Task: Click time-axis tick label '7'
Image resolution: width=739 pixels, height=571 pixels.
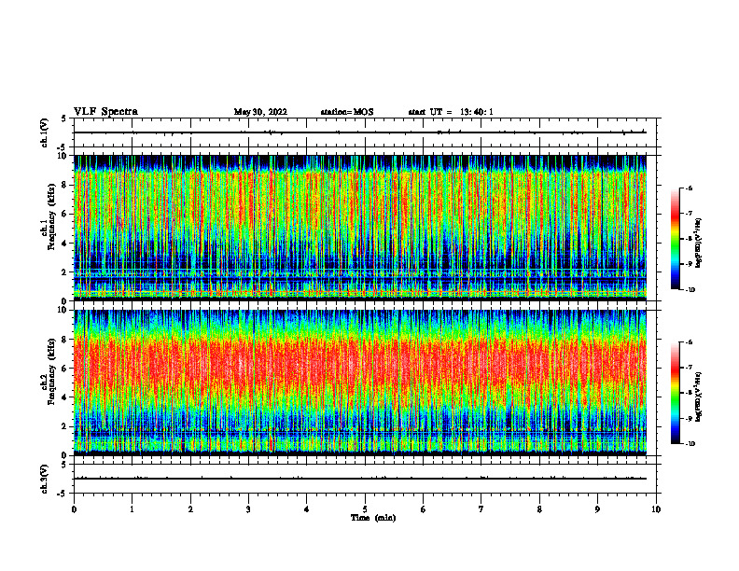Action: pos(481,509)
